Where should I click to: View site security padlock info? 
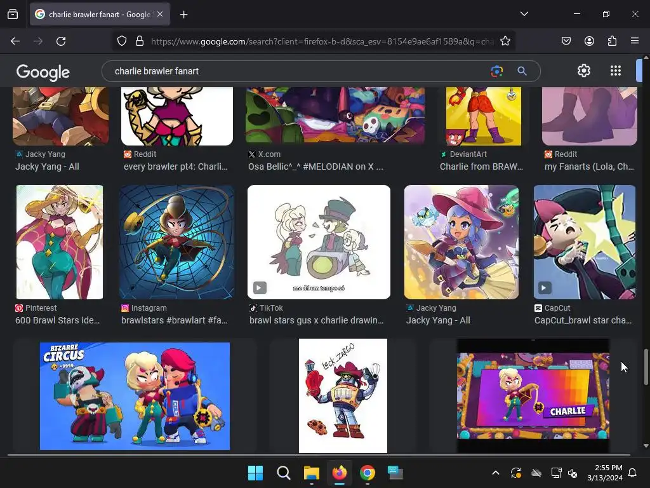pyautogui.click(x=140, y=41)
